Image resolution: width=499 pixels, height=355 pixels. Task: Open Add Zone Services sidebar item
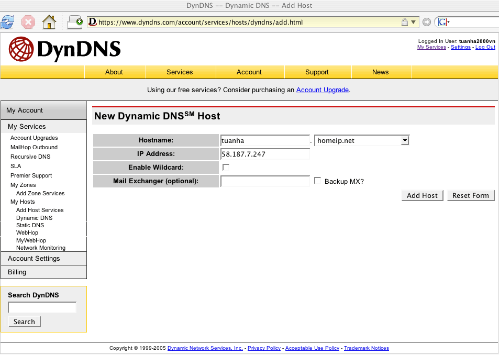pos(40,193)
